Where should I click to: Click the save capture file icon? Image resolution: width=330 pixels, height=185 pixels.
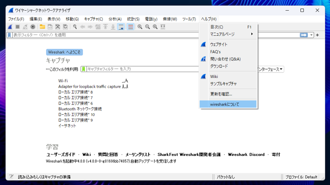(50, 27)
